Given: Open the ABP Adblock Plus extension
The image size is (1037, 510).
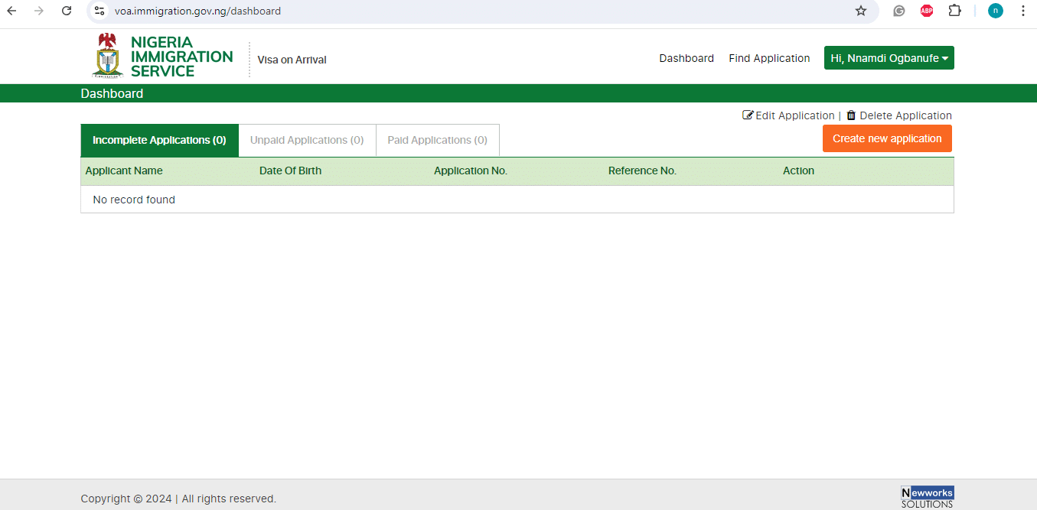Looking at the screenshot, I should click(x=927, y=11).
